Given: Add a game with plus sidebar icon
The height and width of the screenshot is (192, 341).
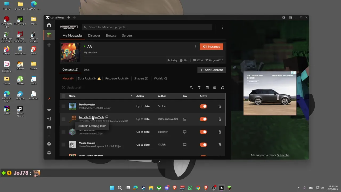Looking at the screenshot, I should [49, 45].
